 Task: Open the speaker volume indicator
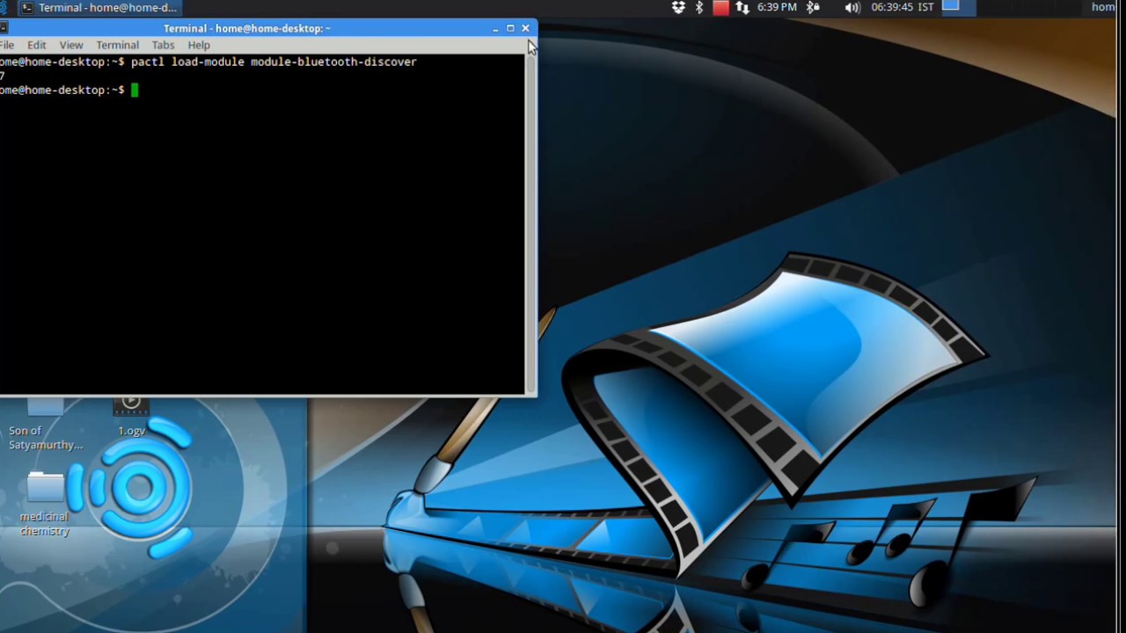click(852, 7)
